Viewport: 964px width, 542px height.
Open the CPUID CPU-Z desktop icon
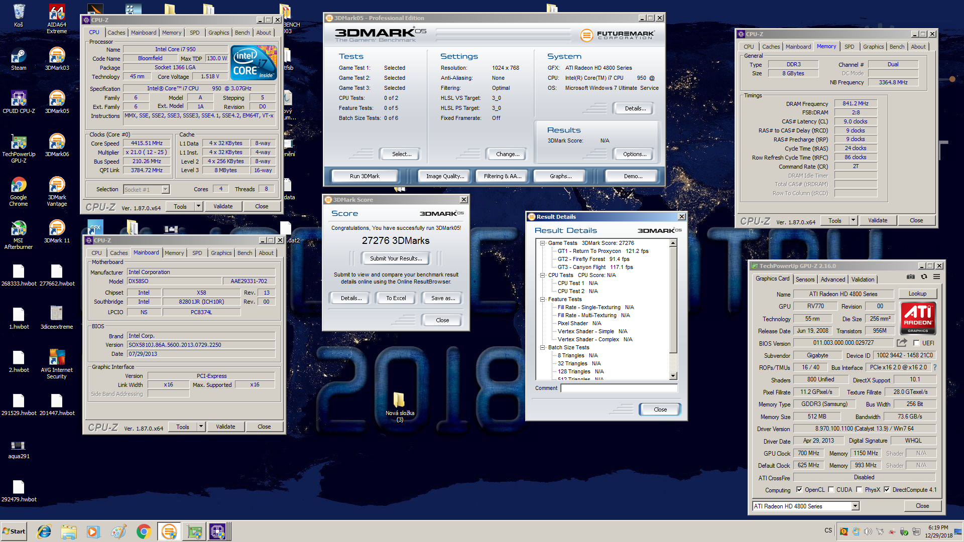(x=19, y=102)
